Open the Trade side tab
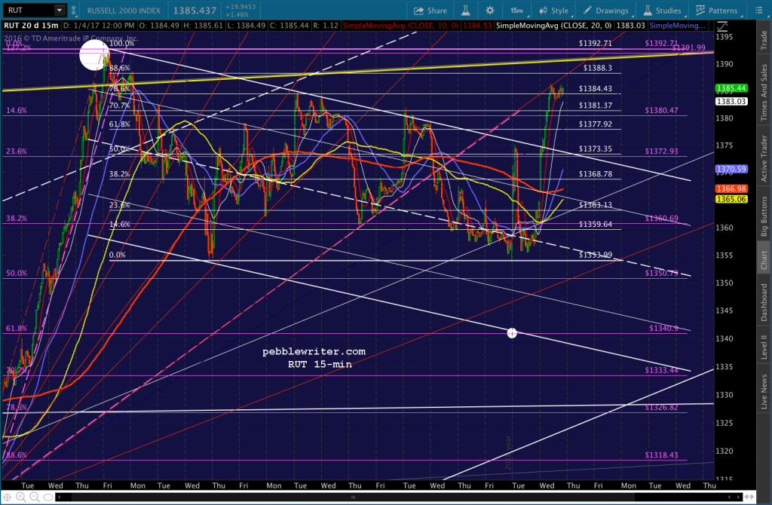 (x=764, y=41)
